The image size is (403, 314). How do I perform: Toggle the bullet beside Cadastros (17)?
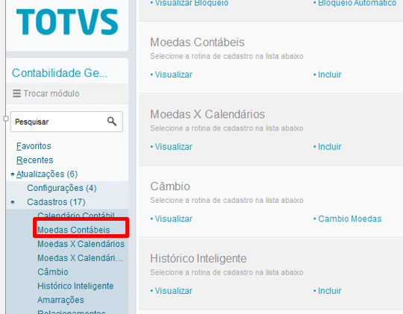[13, 202]
